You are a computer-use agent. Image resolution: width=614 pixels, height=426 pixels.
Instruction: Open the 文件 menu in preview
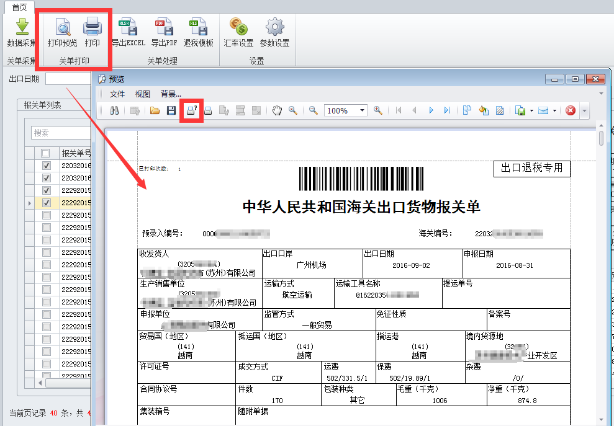(x=117, y=94)
